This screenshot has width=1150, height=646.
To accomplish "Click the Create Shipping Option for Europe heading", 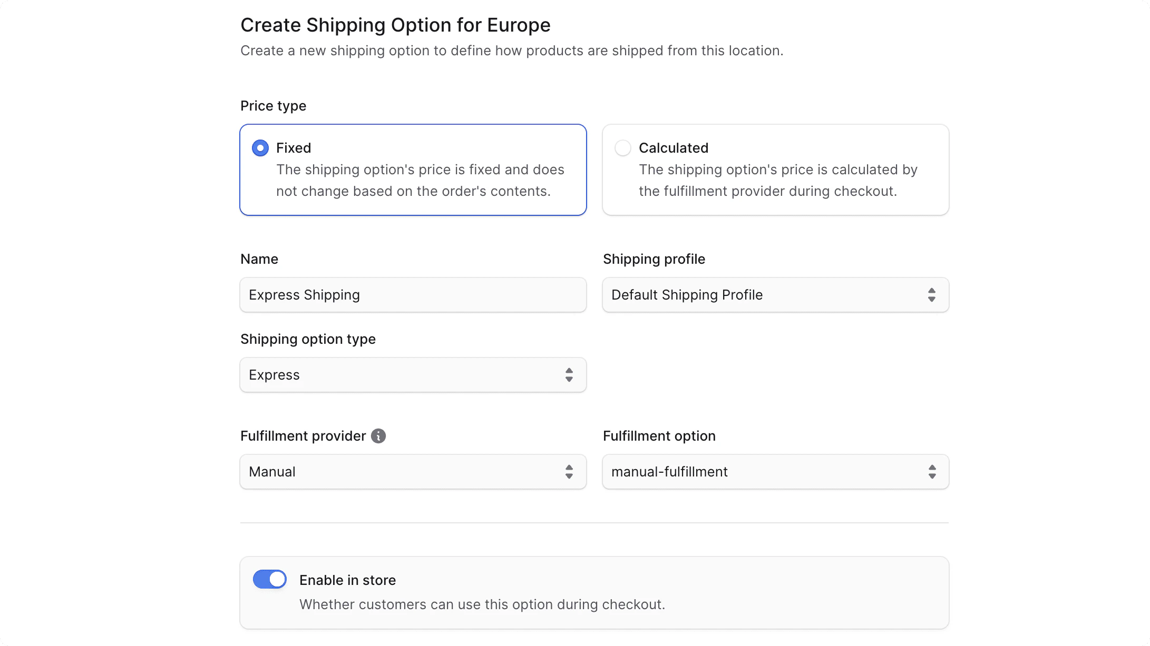I will point(395,25).
